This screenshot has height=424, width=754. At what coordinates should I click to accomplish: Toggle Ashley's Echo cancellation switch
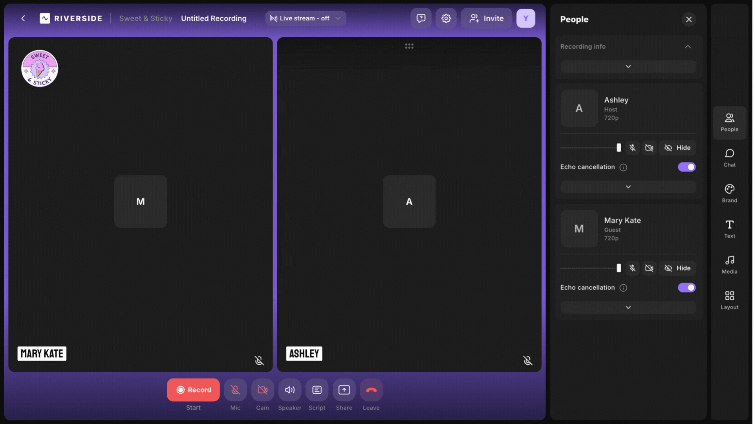click(686, 167)
